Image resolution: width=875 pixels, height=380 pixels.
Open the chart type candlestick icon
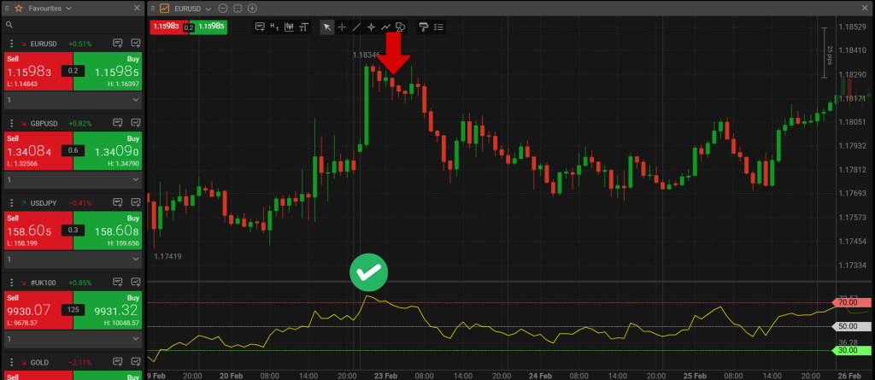[x=289, y=26]
